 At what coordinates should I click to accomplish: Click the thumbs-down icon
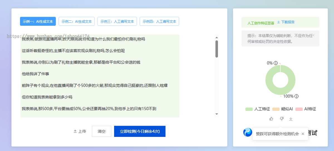pos(282,119)
